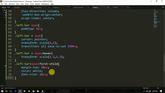Click the vertical scrollbar thumb
This screenshot has height=93, width=165.
[x=164, y=63]
